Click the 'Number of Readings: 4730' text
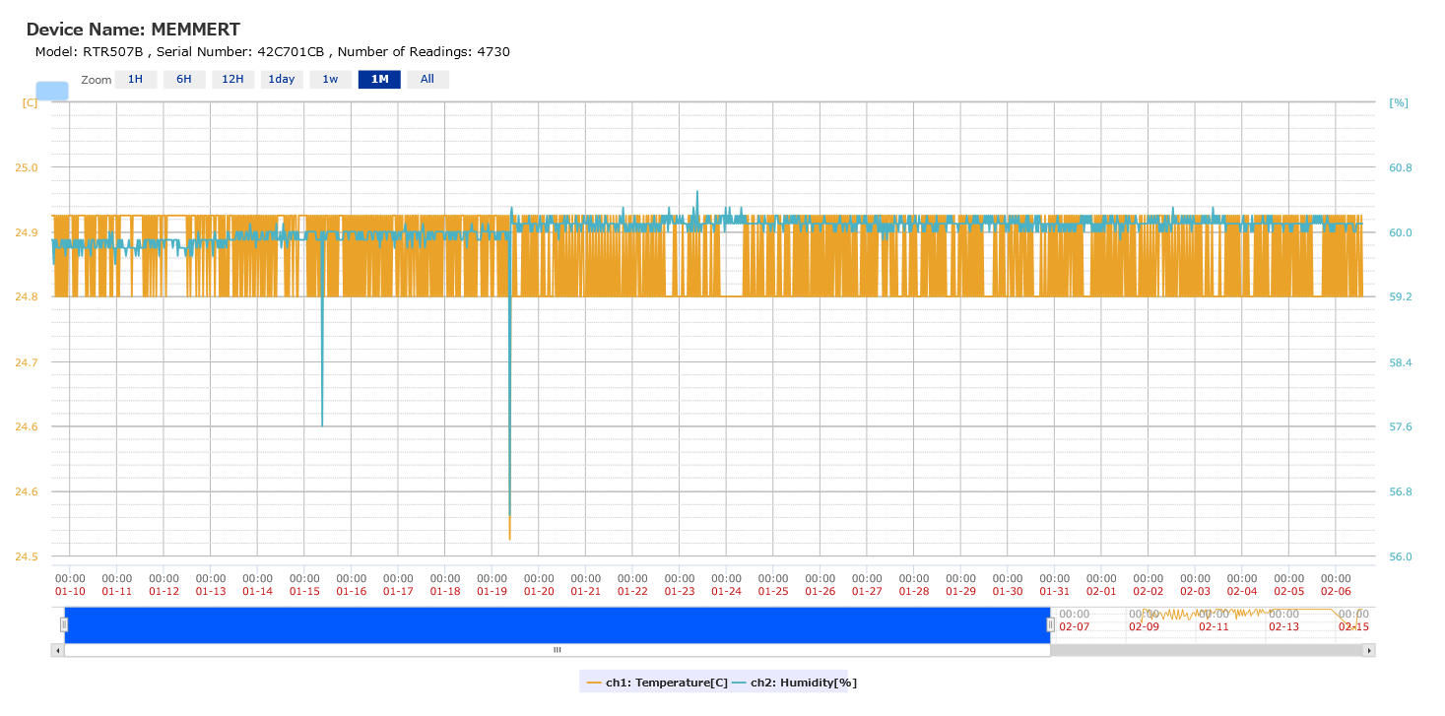 point(424,52)
